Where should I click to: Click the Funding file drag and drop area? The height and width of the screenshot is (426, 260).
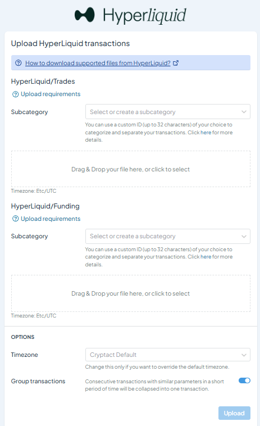[x=130, y=293]
